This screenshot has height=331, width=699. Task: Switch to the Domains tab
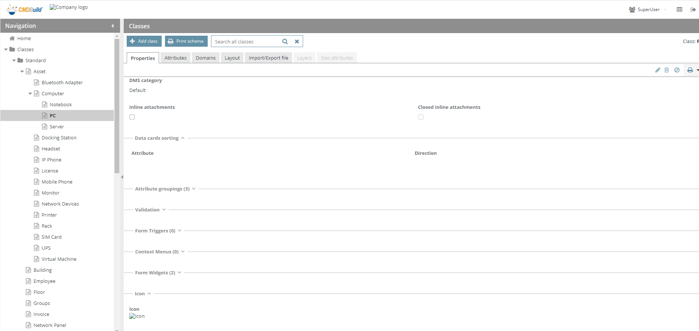206,58
